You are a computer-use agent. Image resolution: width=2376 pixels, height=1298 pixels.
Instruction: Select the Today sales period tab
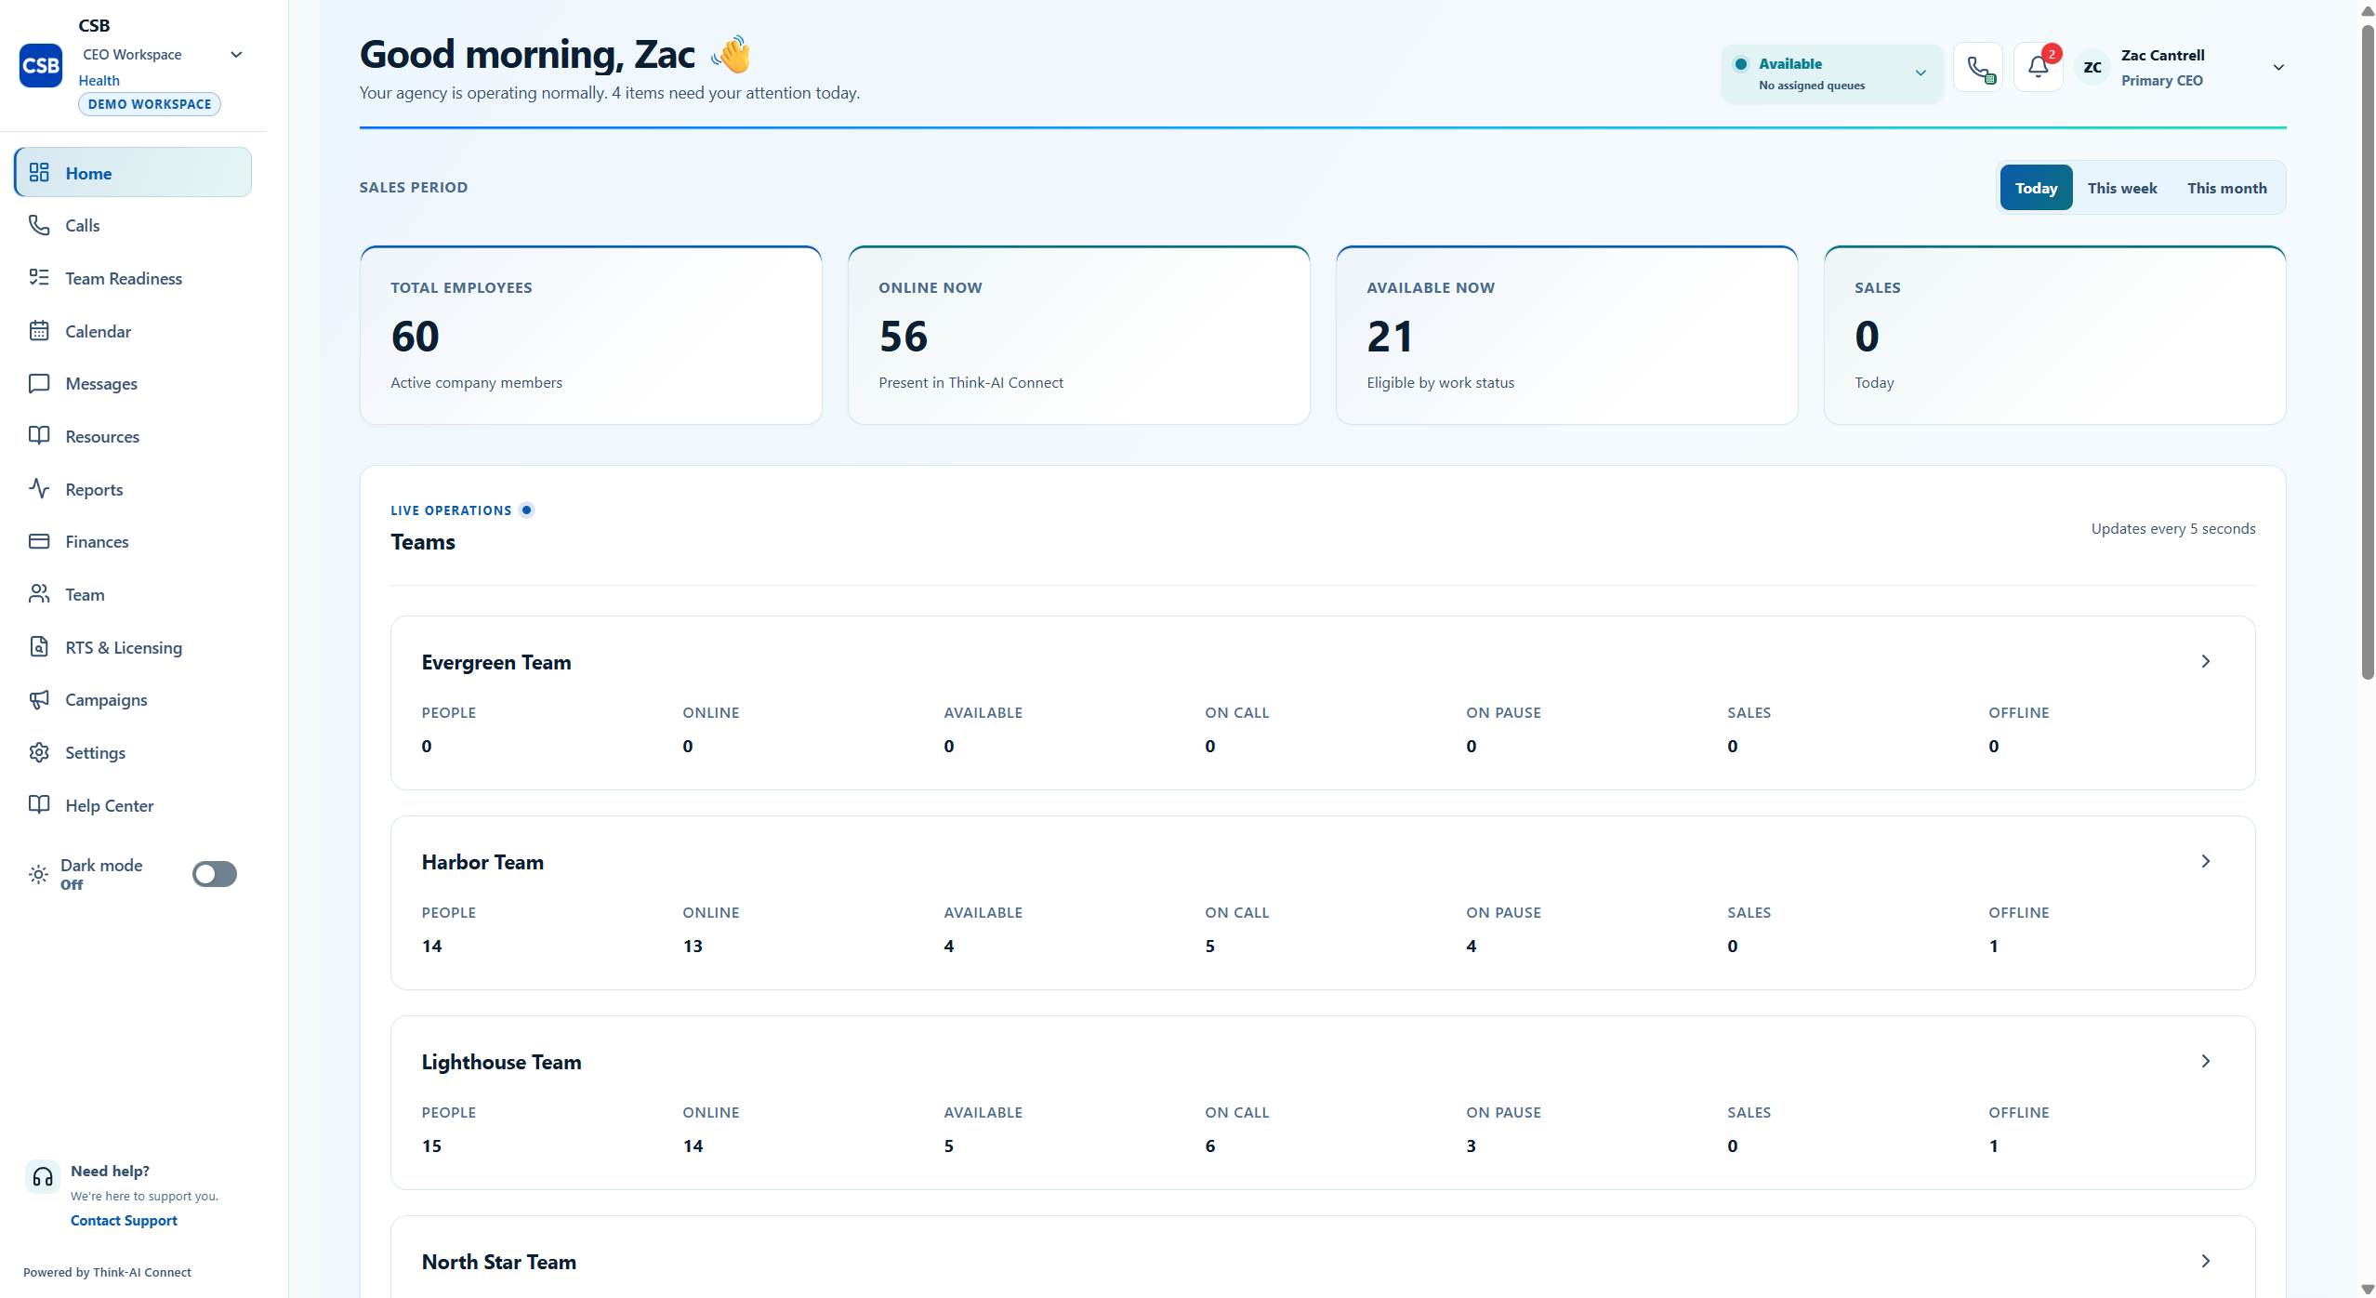[2036, 188]
